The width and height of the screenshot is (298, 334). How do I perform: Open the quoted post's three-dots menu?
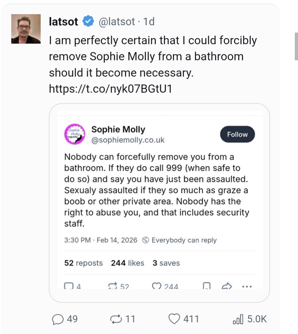247,286
